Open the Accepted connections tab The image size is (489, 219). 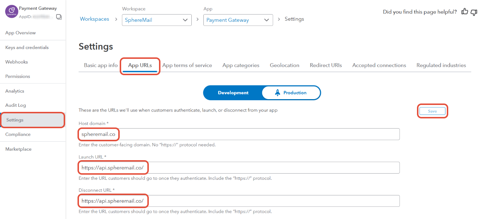click(379, 65)
